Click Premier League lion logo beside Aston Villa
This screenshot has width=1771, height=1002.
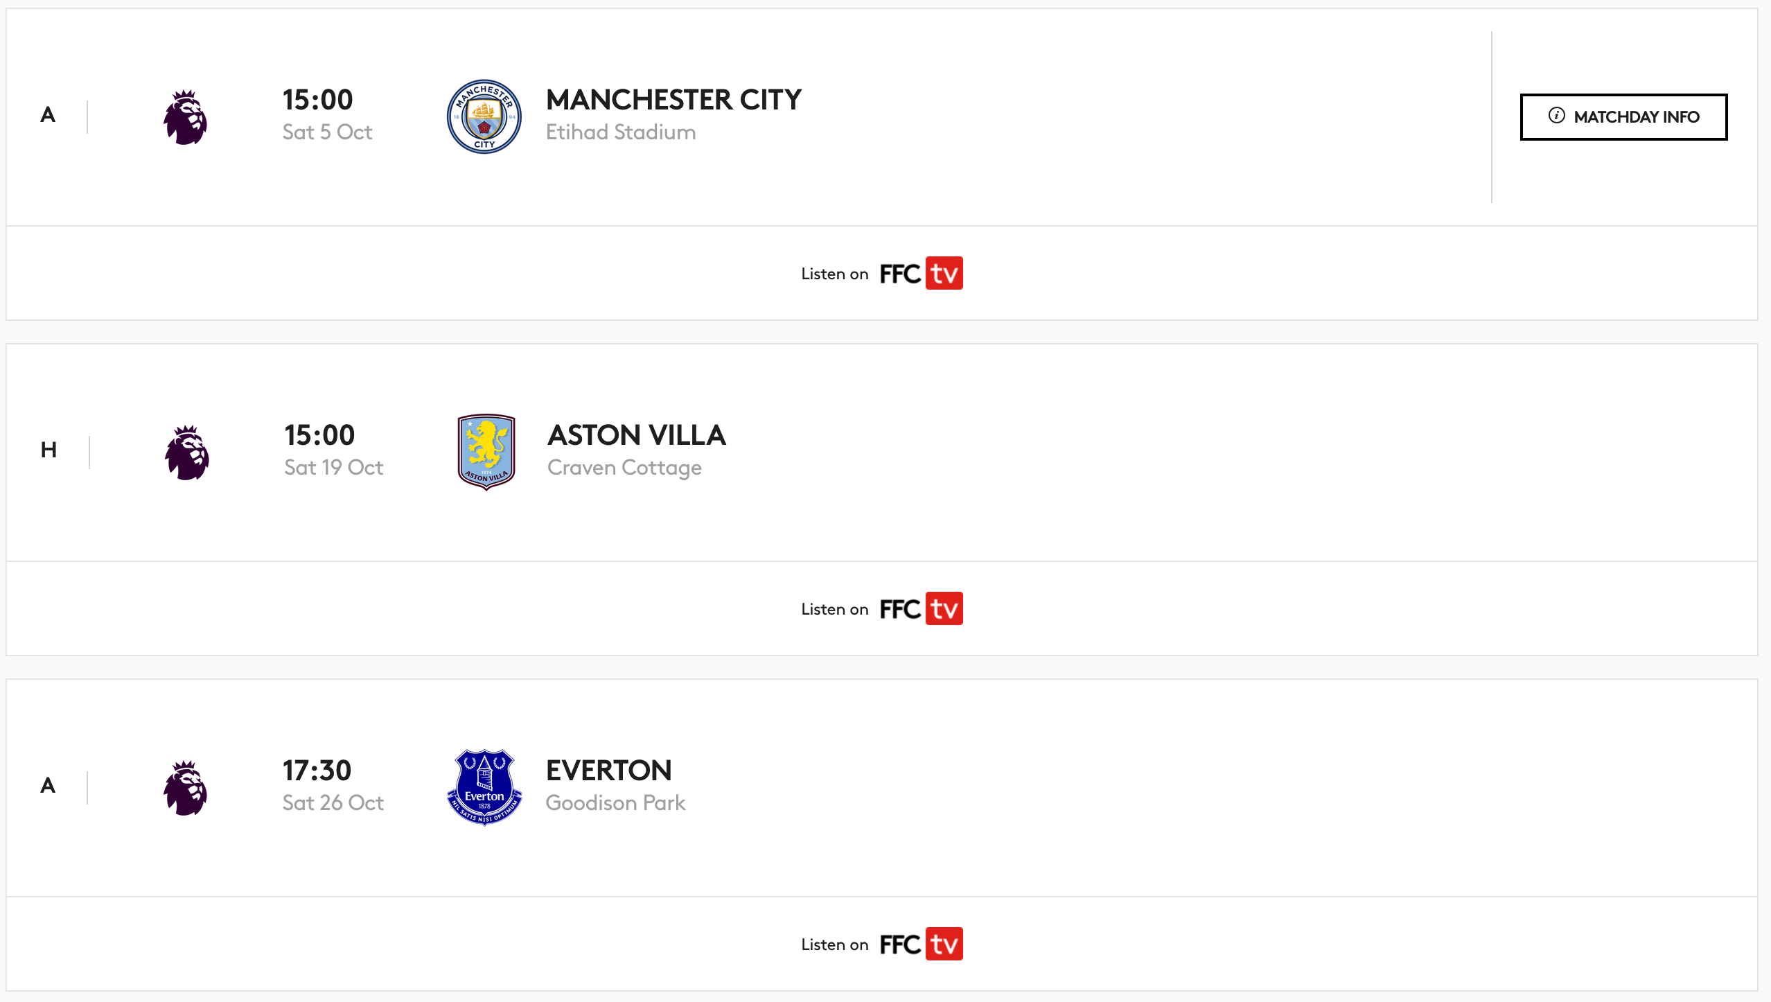pos(186,452)
